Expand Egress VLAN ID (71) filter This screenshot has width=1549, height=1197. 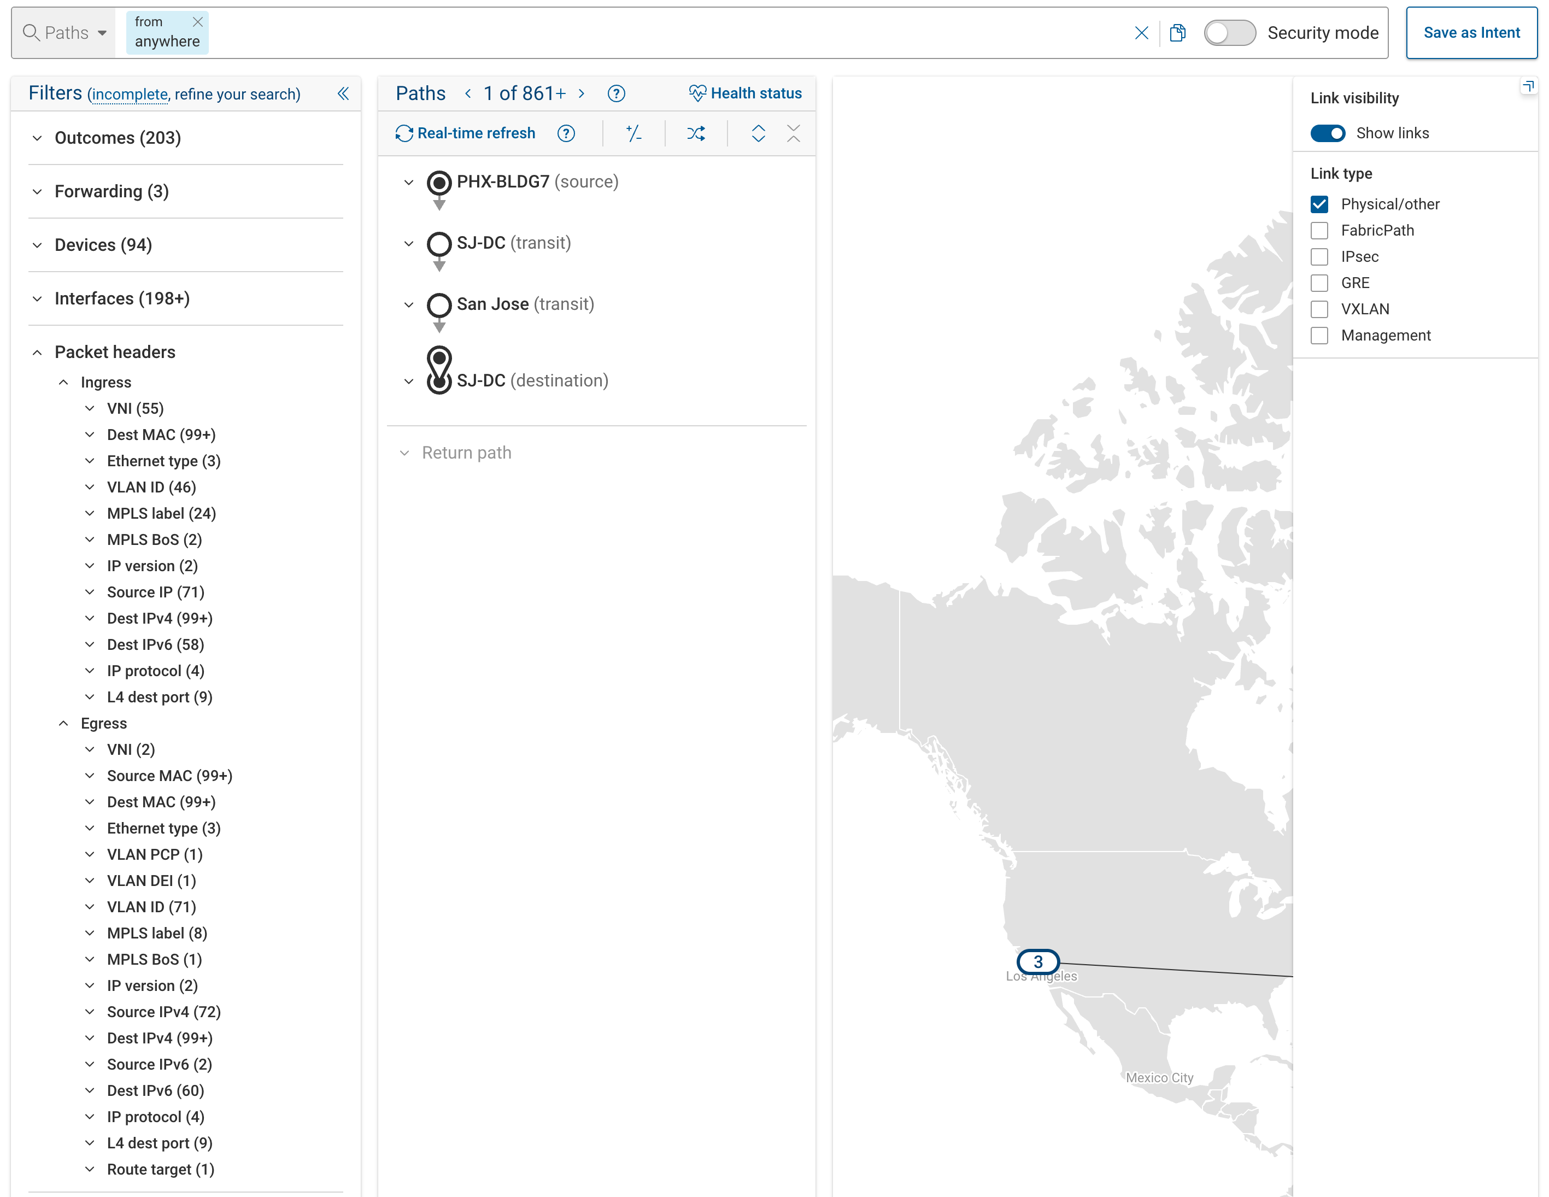90,907
